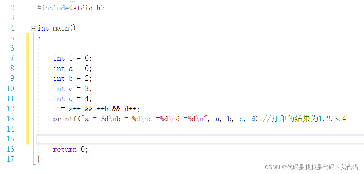This screenshot has height=174, width=364.
Task: Click the printf function name
Action: click(65, 119)
